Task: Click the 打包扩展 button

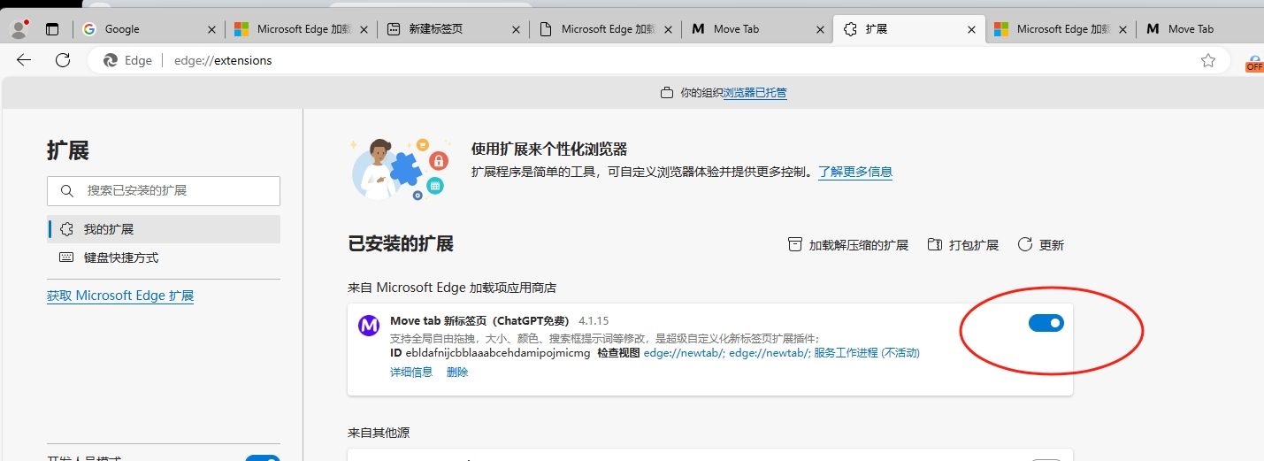Action: 962,245
